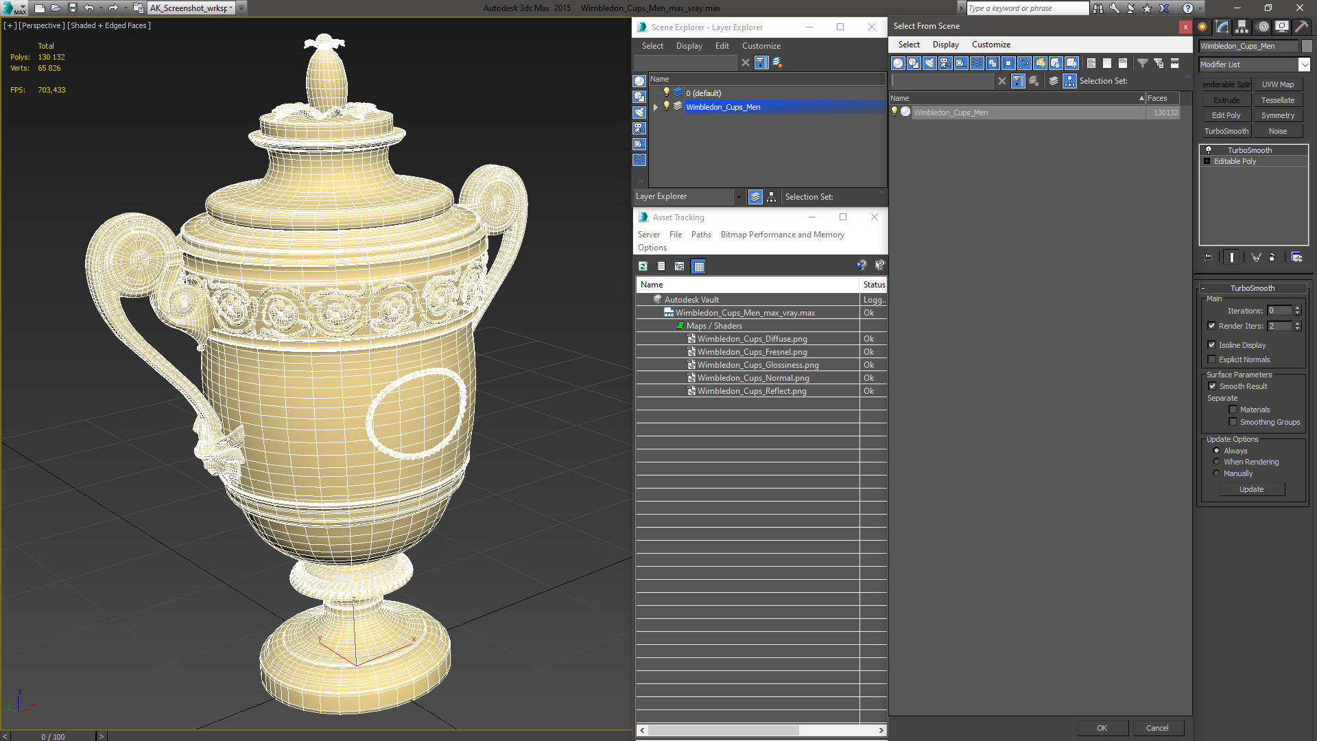The width and height of the screenshot is (1317, 741).
Task: Click the Edit Poly modifier button
Action: point(1226,115)
